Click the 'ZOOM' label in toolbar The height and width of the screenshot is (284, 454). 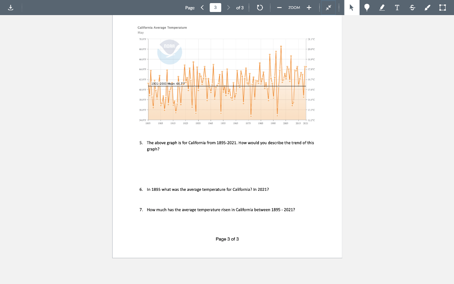click(x=294, y=8)
